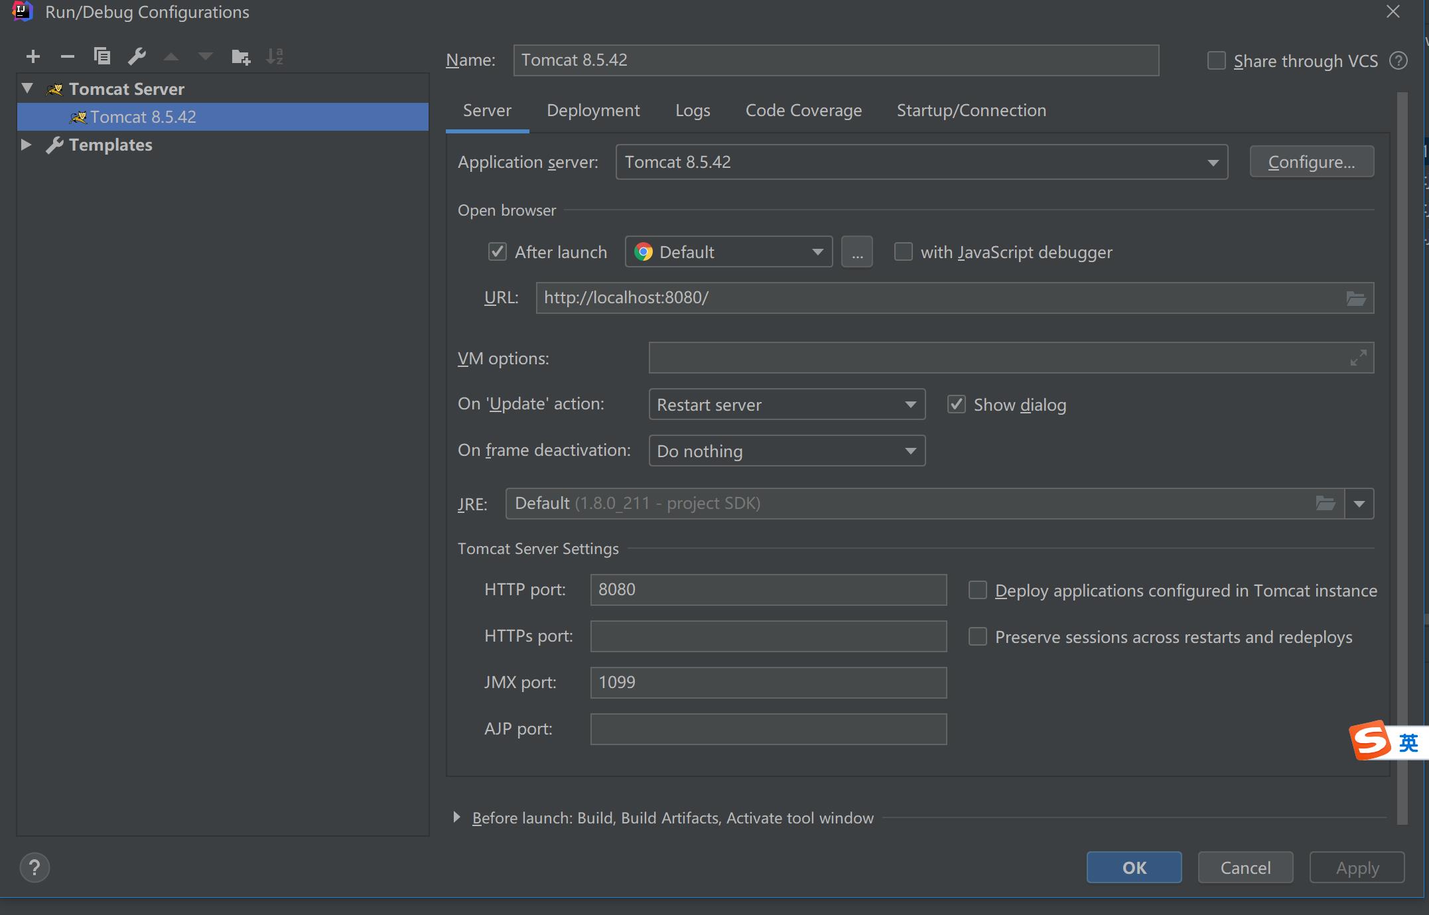Enable with JavaScript debugger checkbox
This screenshot has width=1429, height=915.
[903, 252]
